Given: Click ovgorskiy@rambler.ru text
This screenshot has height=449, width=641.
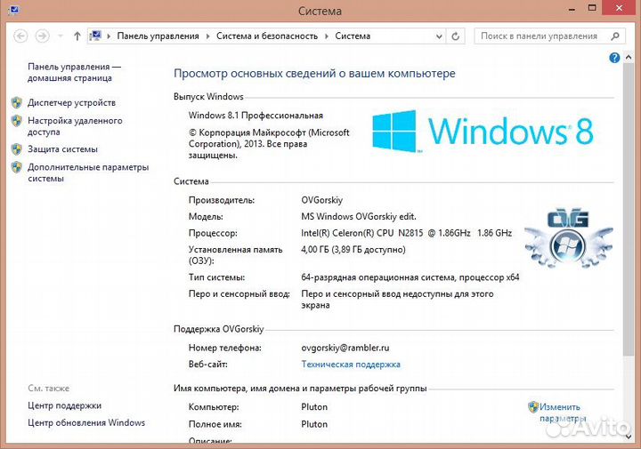Looking at the screenshot, I should [345, 348].
